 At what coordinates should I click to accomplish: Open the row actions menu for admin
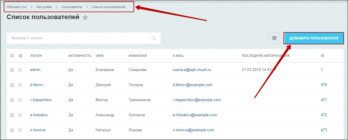pos(20,70)
